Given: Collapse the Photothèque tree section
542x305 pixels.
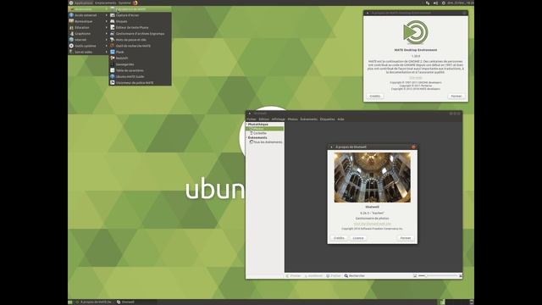Looking at the screenshot, I should click(x=246, y=125).
